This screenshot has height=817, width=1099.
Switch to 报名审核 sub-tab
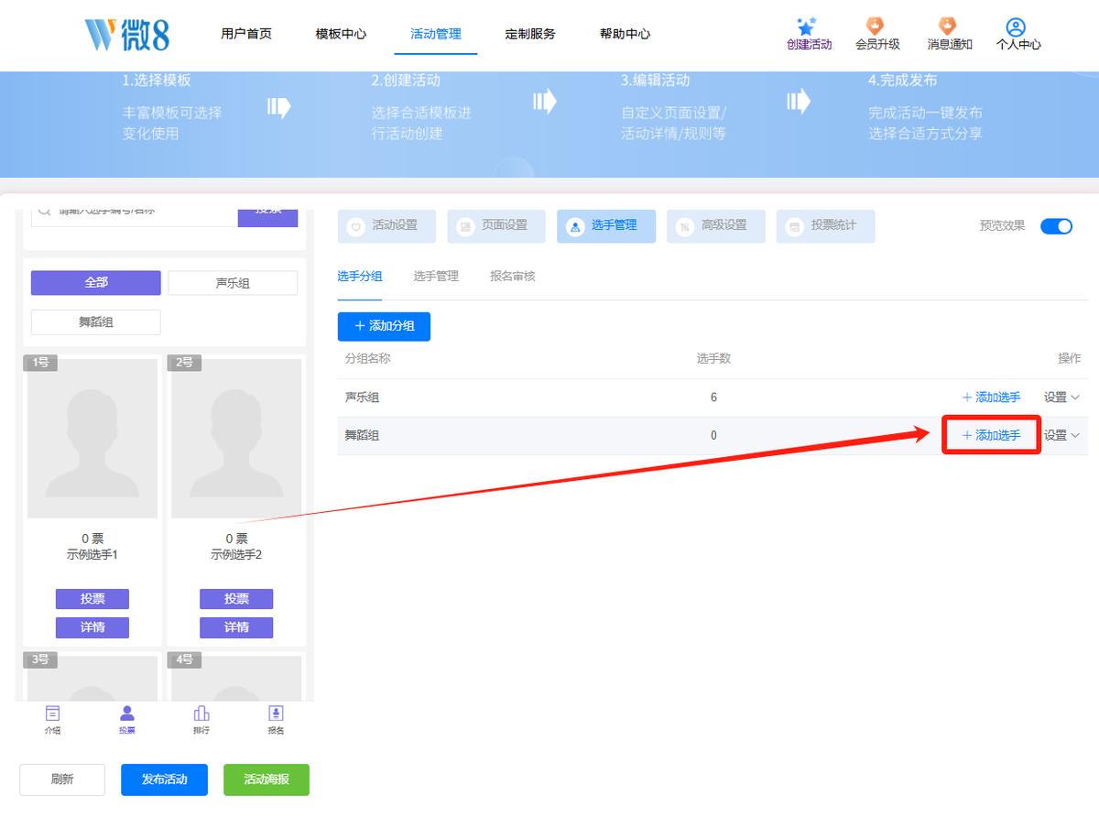(x=513, y=276)
